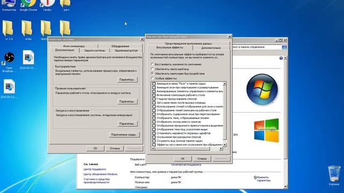Select the игры folder on desktop

coord(28,30)
